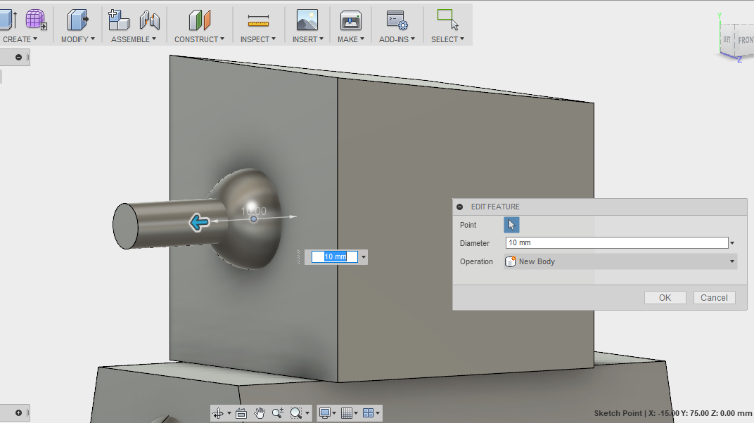
Task: Select the Point selection button in Edit Feature
Action: 511,224
